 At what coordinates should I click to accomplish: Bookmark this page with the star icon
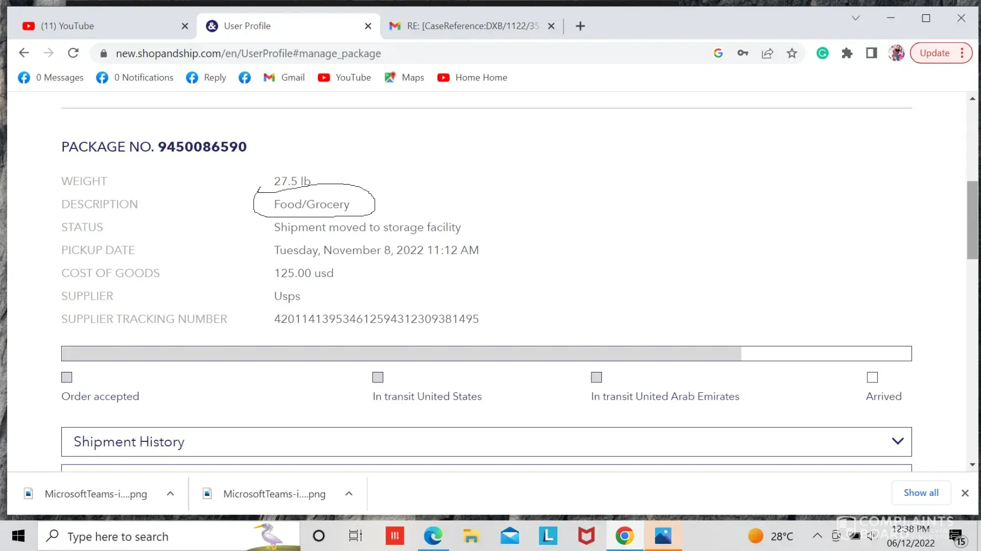pos(792,53)
